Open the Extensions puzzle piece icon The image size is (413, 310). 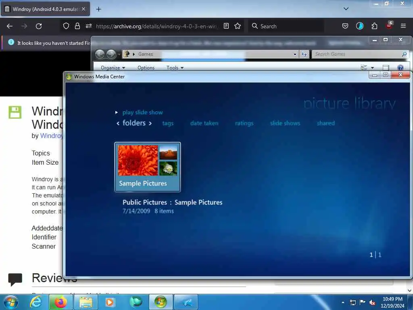[374, 26]
